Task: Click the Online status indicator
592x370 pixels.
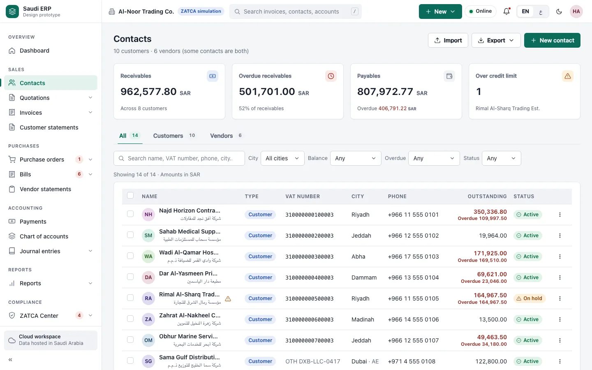Action: pyautogui.click(x=481, y=12)
